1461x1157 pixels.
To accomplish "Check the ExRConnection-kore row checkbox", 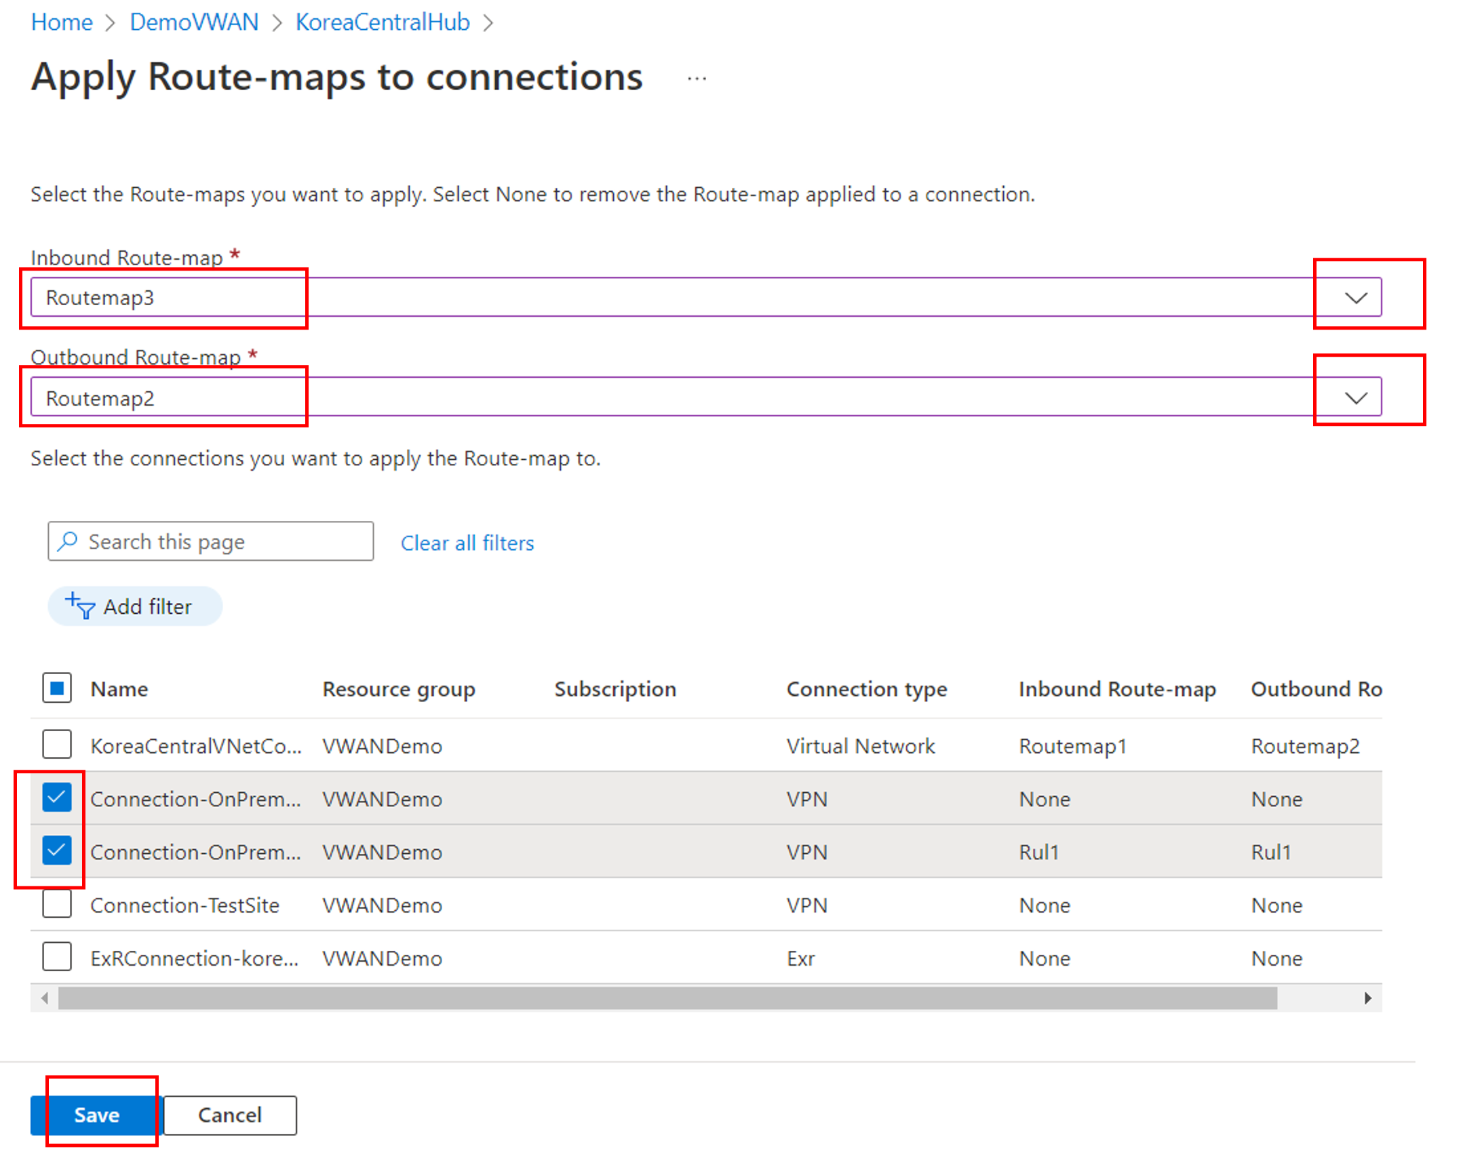I will [x=57, y=957].
